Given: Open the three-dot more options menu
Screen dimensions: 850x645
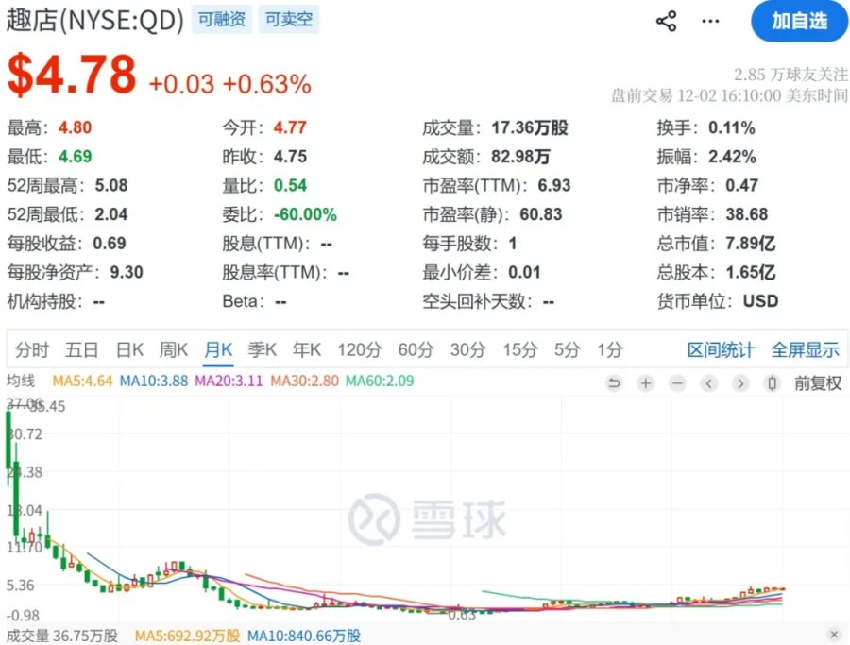Looking at the screenshot, I should click(x=710, y=21).
